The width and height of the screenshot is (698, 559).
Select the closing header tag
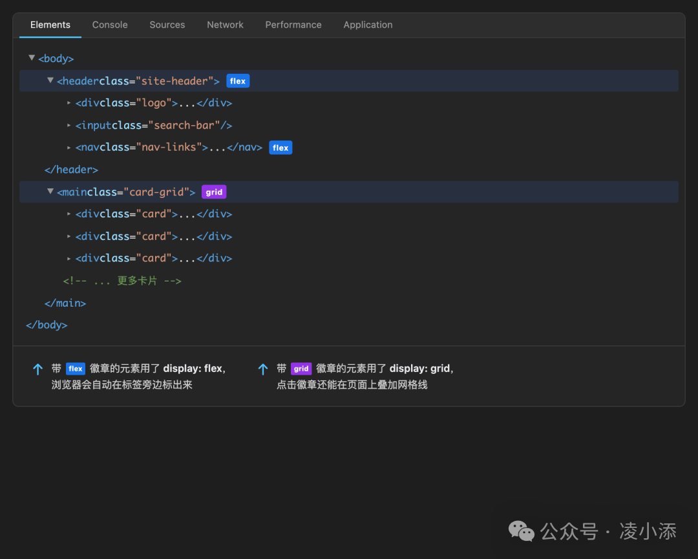pyautogui.click(x=71, y=170)
